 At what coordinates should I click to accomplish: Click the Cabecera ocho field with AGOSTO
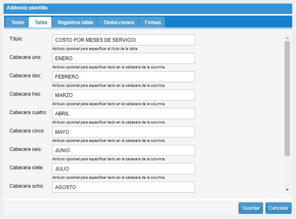pos(123,187)
